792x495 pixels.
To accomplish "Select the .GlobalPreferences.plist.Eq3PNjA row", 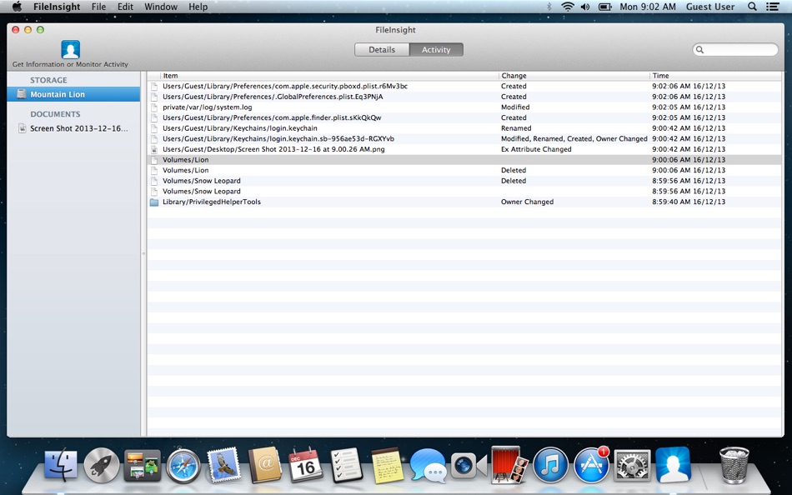I will 464,97.
